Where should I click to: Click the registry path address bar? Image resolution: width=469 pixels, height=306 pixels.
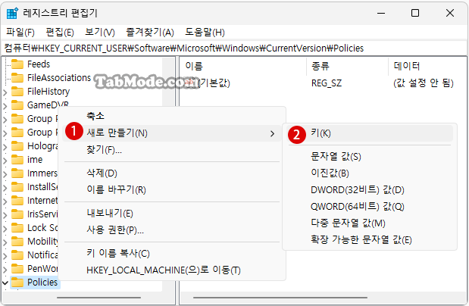[x=235, y=48]
